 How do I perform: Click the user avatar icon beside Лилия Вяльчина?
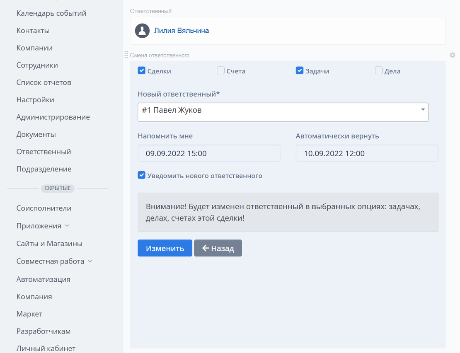[x=142, y=31]
